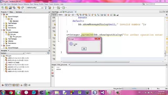Screen dimensions: 168x95
Task: Collapse the second project node
Action: [2, 46]
